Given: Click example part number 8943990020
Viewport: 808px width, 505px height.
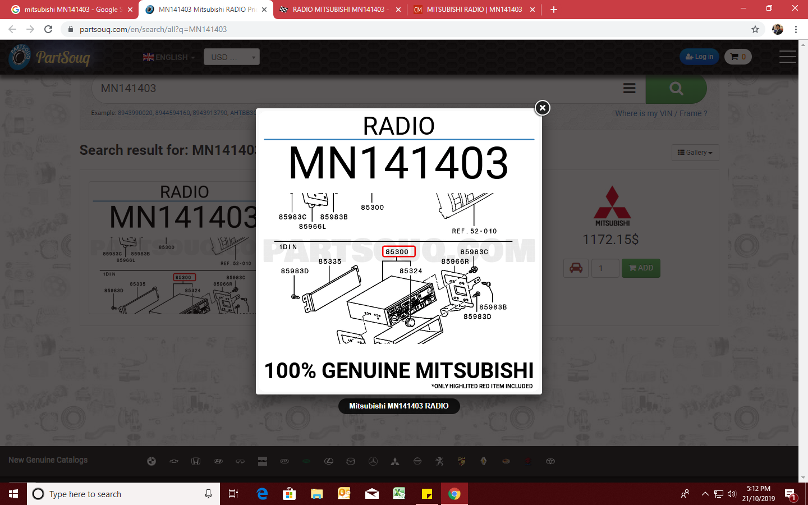Looking at the screenshot, I should coord(135,113).
